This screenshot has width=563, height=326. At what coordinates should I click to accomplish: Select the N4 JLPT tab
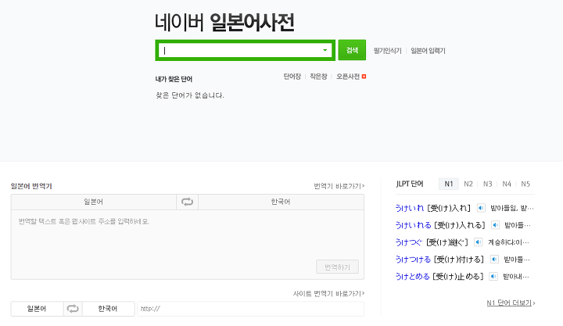coord(507,184)
